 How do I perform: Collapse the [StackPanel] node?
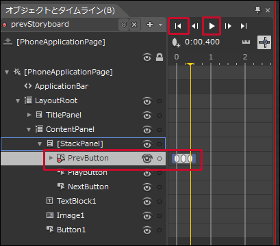click(40, 144)
